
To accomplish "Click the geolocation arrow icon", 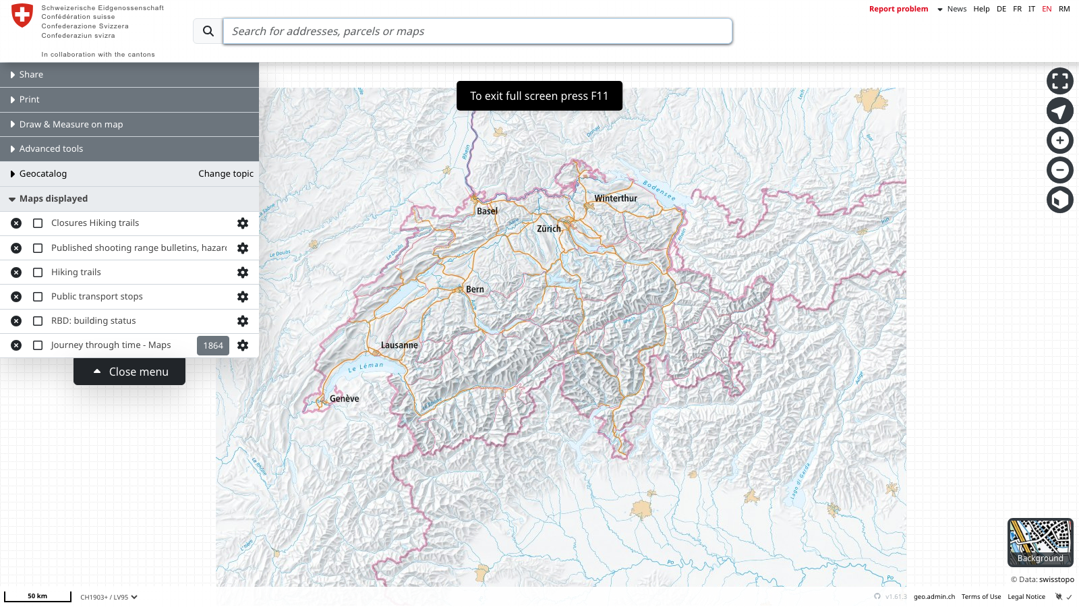I will (1060, 110).
